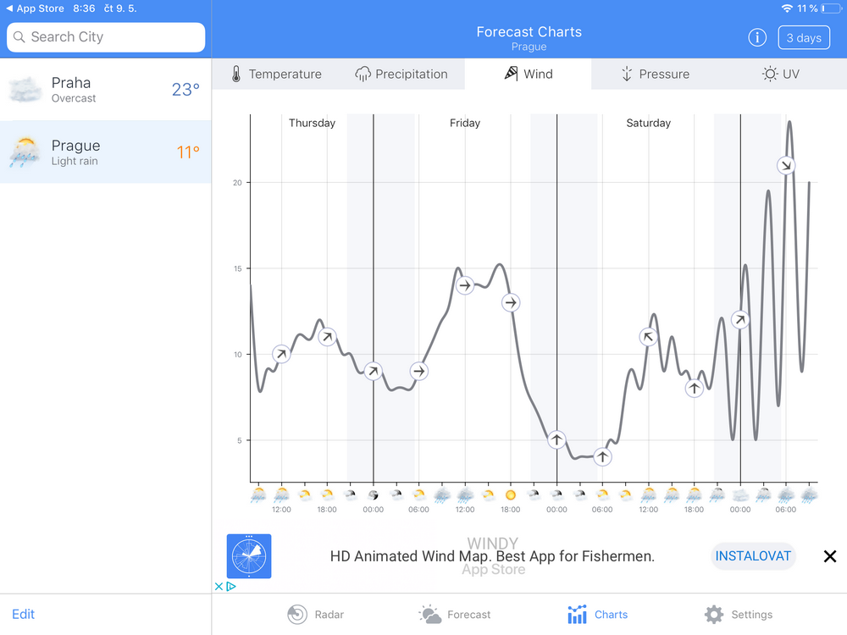Screen dimensions: 847x635
Task: Tap the Pressure arrow icon
Action: 627,75
